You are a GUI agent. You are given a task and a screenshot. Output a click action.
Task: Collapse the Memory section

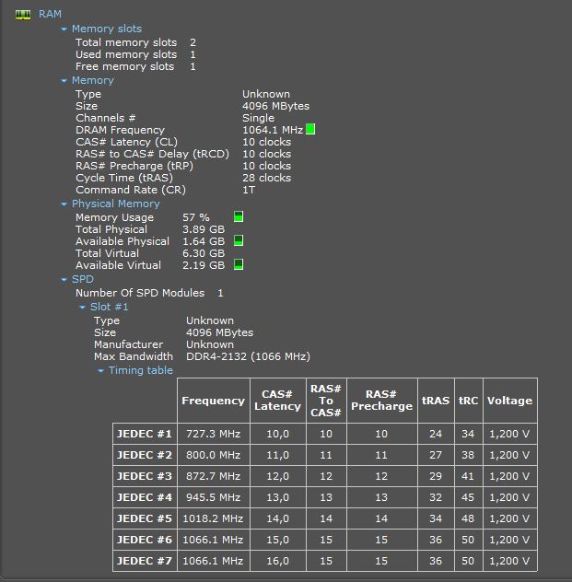point(64,81)
